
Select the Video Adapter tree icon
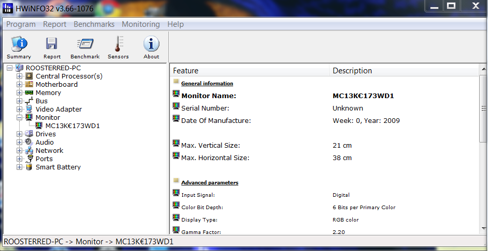[x=29, y=109]
